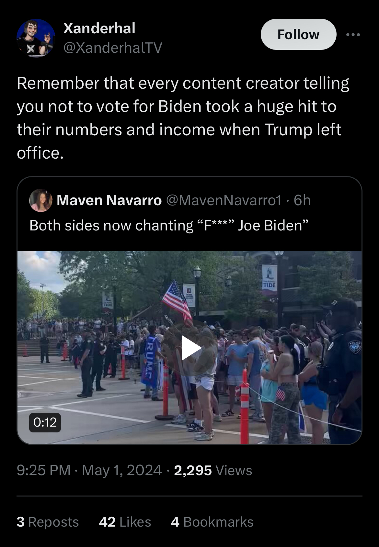Open the 9:25 PM May 1, 2024 timestamp
This screenshot has height=547, width=379.
(x=89, y=470)
